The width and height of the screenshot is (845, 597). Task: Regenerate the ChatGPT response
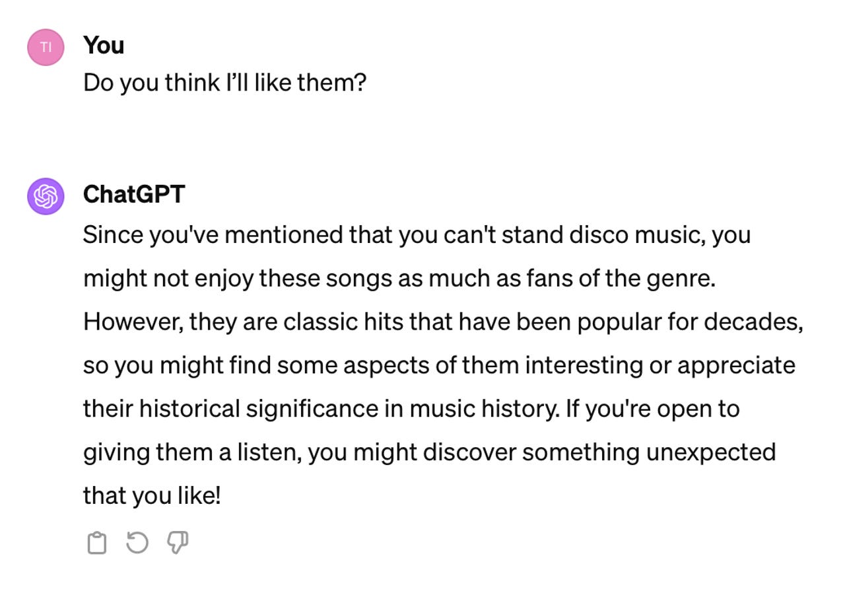tap(137, 543)
